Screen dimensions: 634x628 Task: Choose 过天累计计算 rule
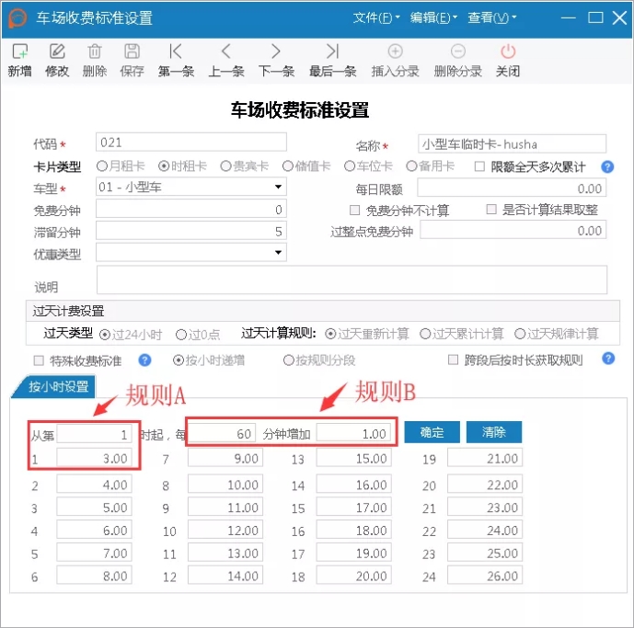tap(425, 334)
